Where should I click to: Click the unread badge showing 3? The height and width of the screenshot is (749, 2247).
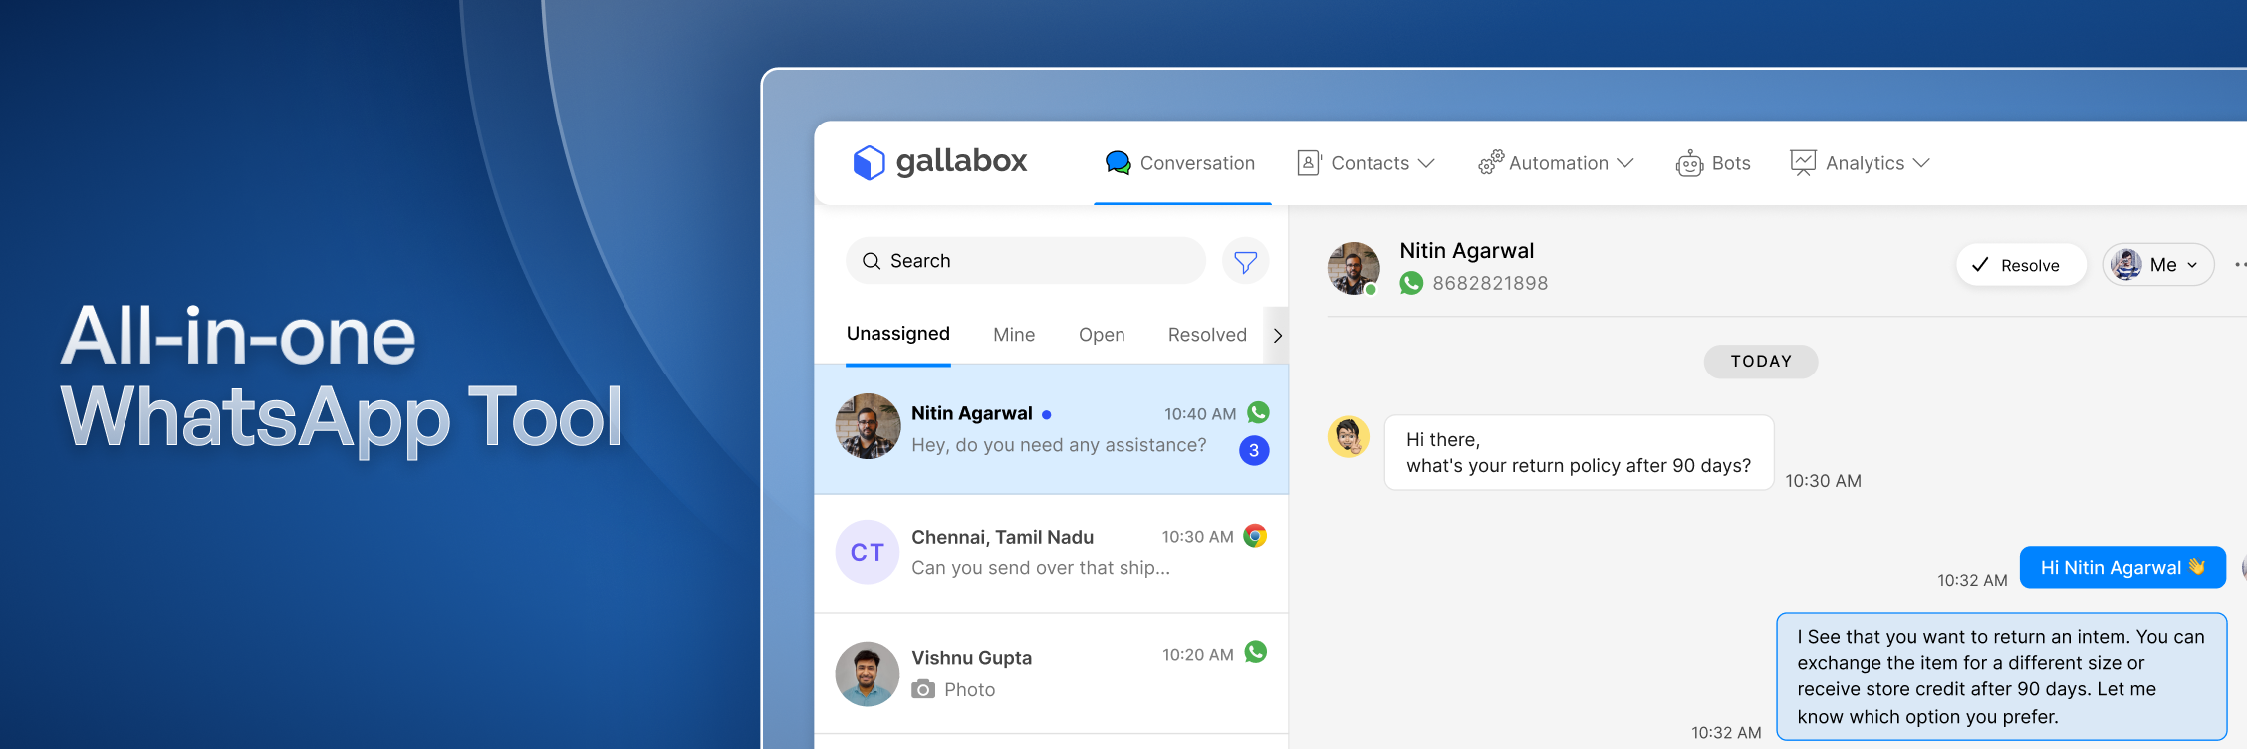tap(1254, 450)
